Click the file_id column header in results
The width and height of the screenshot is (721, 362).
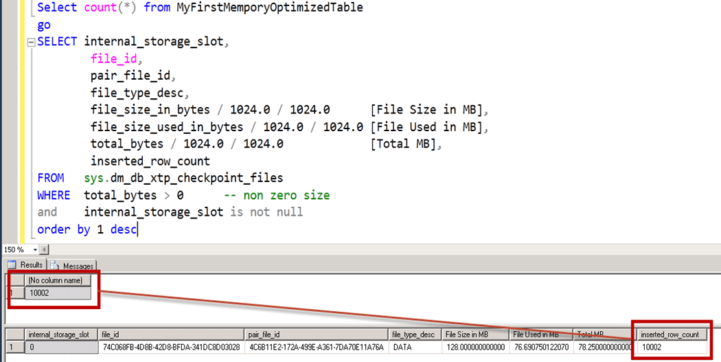point(172,335)
